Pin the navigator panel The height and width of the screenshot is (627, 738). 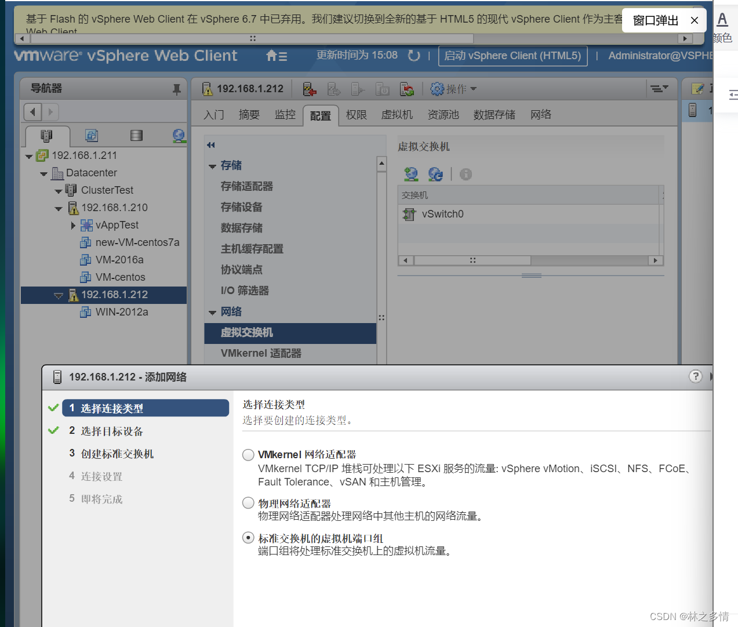point(177,89)
